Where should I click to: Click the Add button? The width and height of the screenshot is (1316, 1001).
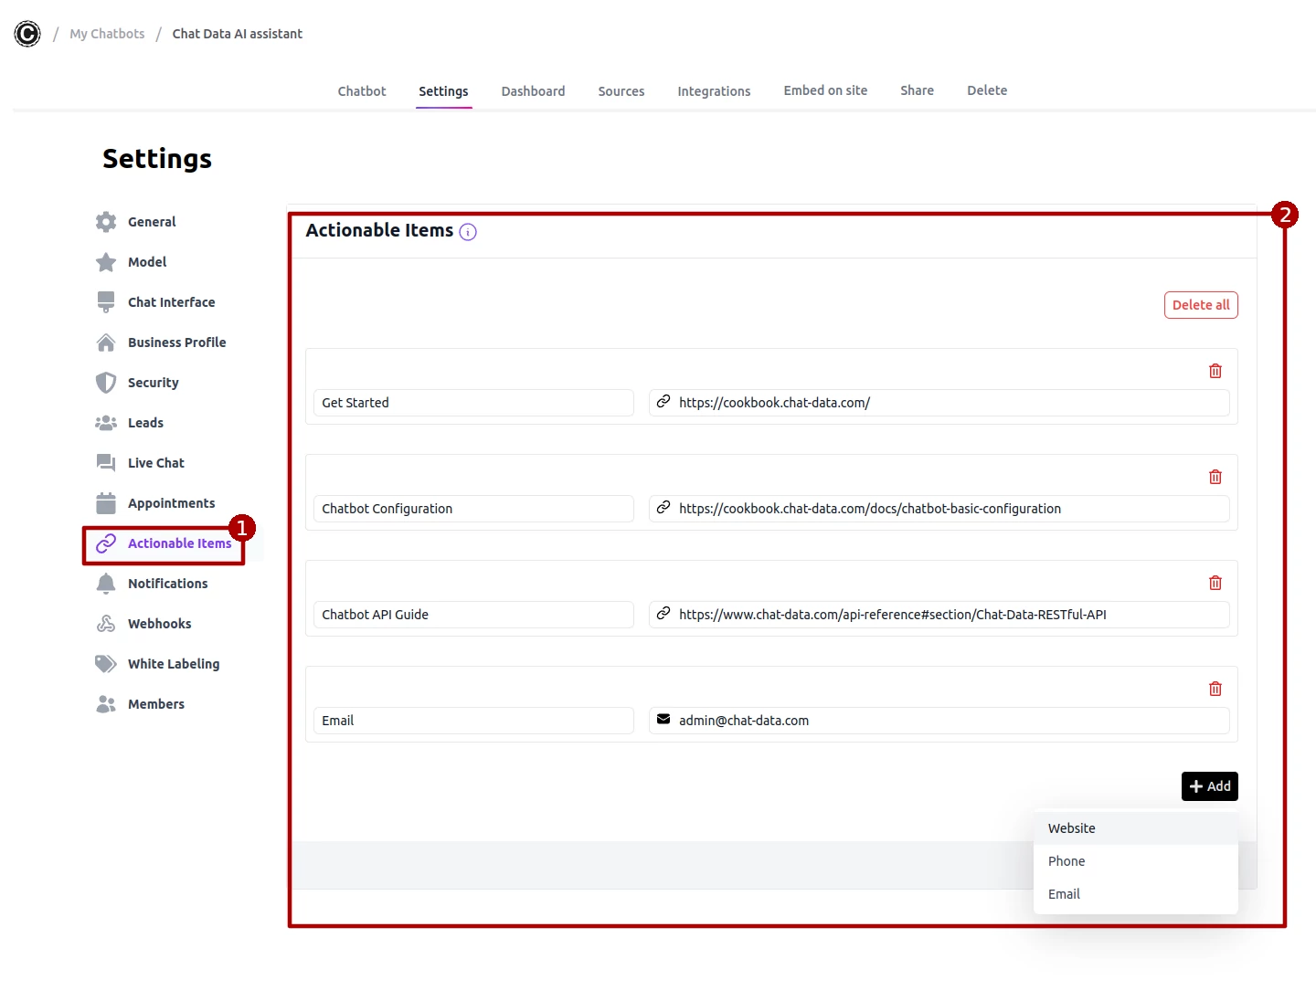[1210, 786]
